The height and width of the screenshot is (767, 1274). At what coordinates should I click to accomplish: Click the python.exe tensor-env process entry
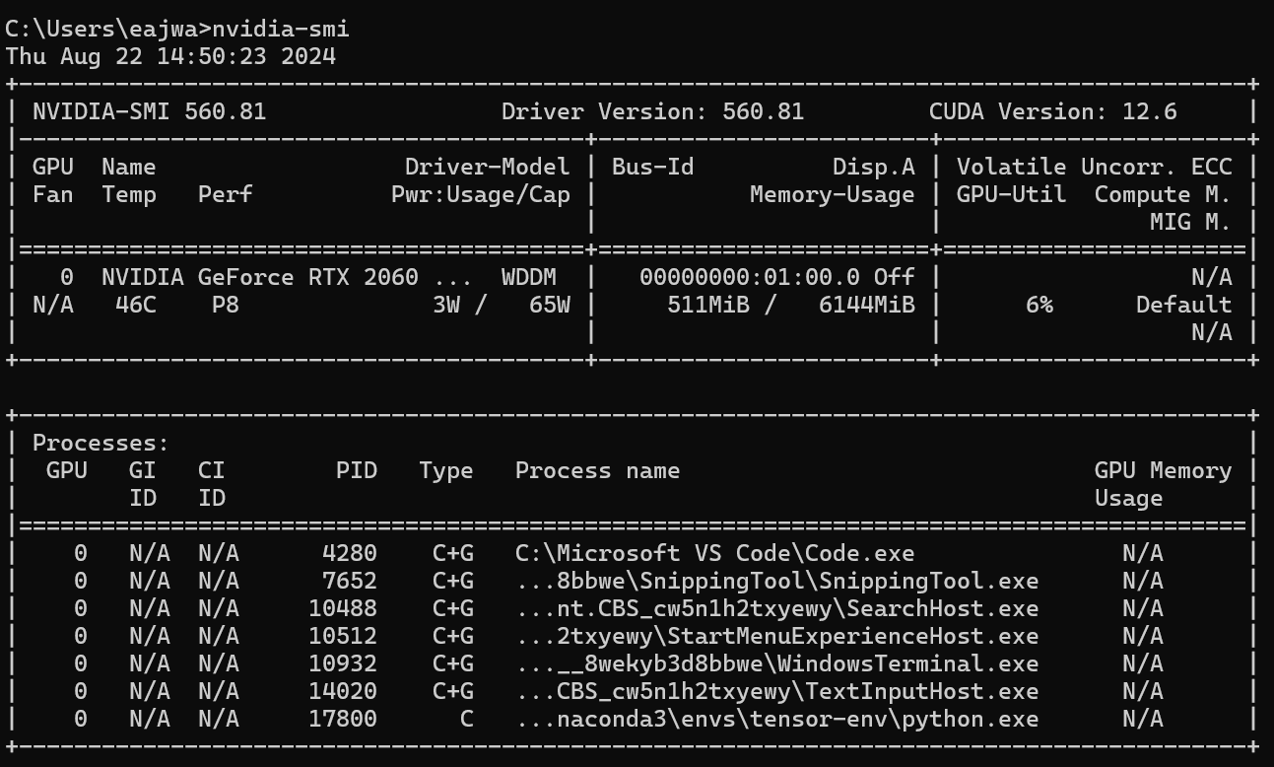pos(776,719)
